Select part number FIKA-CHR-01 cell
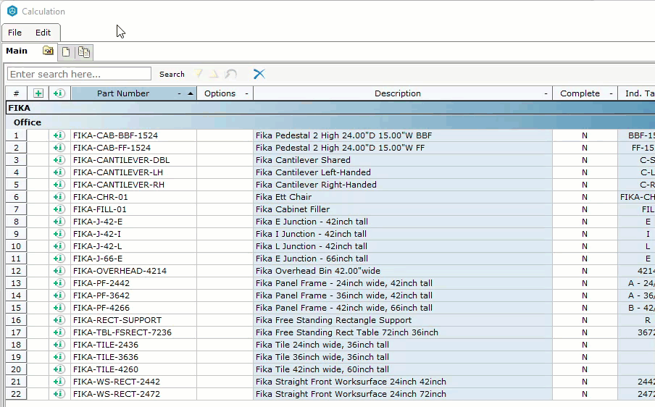 [x=133, y=197]
